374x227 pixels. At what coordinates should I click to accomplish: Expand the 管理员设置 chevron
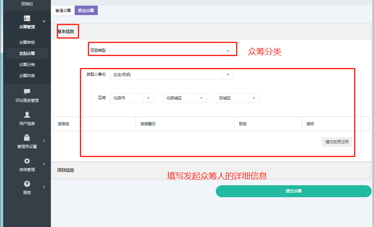click(44, 141)
